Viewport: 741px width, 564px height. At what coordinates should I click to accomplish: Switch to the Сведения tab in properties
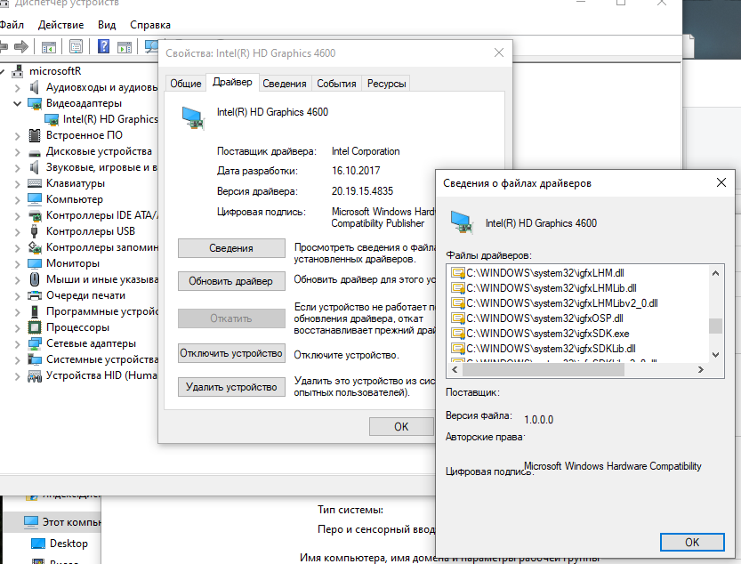point(285,84)
